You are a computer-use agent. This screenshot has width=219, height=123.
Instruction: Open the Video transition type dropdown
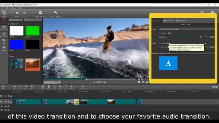pos(187,29)
